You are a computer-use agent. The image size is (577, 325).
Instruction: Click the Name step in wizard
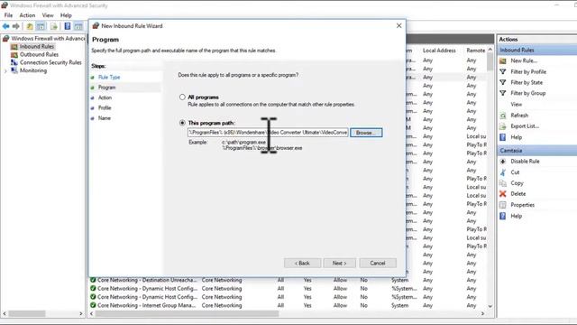(105, 118)
